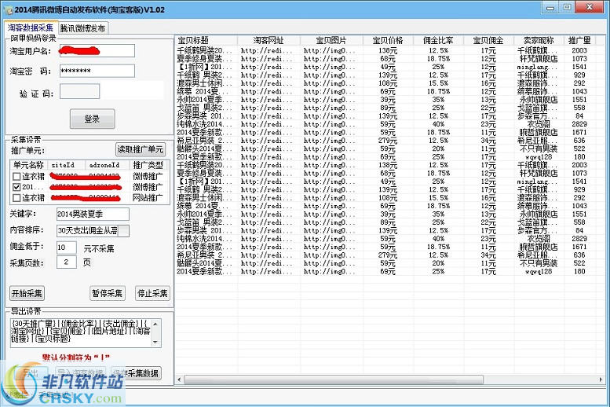Click the first 40% commission rate cell
This screenshot has height=407, width=610.
[438, 124]
